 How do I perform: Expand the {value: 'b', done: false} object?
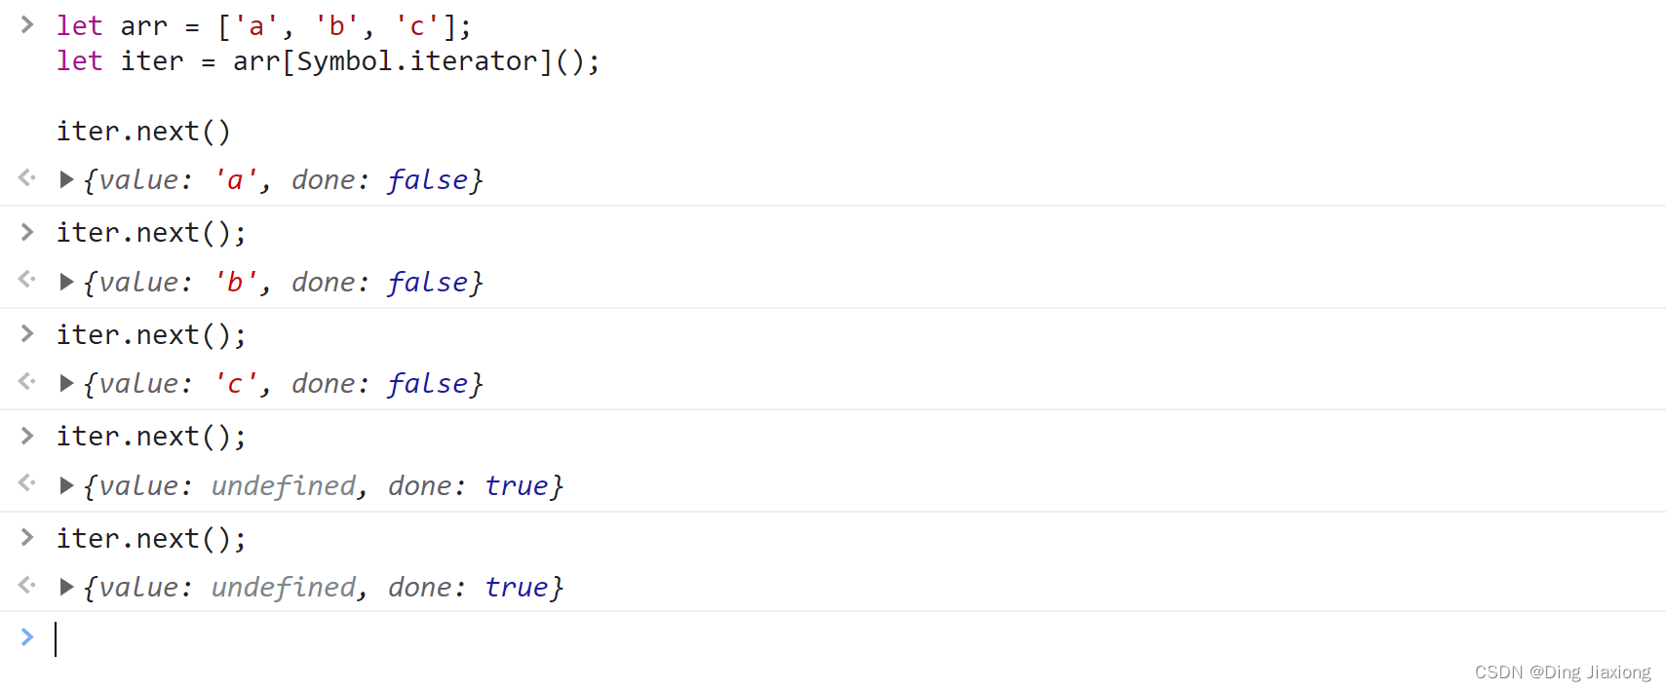point(66,282)
